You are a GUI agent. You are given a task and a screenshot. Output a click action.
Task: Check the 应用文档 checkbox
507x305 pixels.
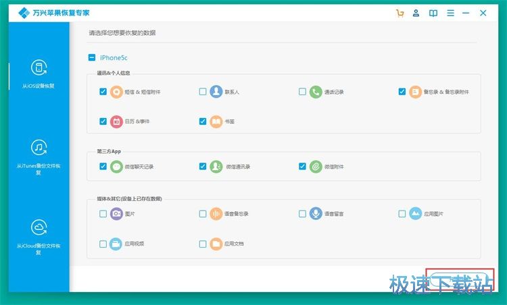tap(203, 244)
